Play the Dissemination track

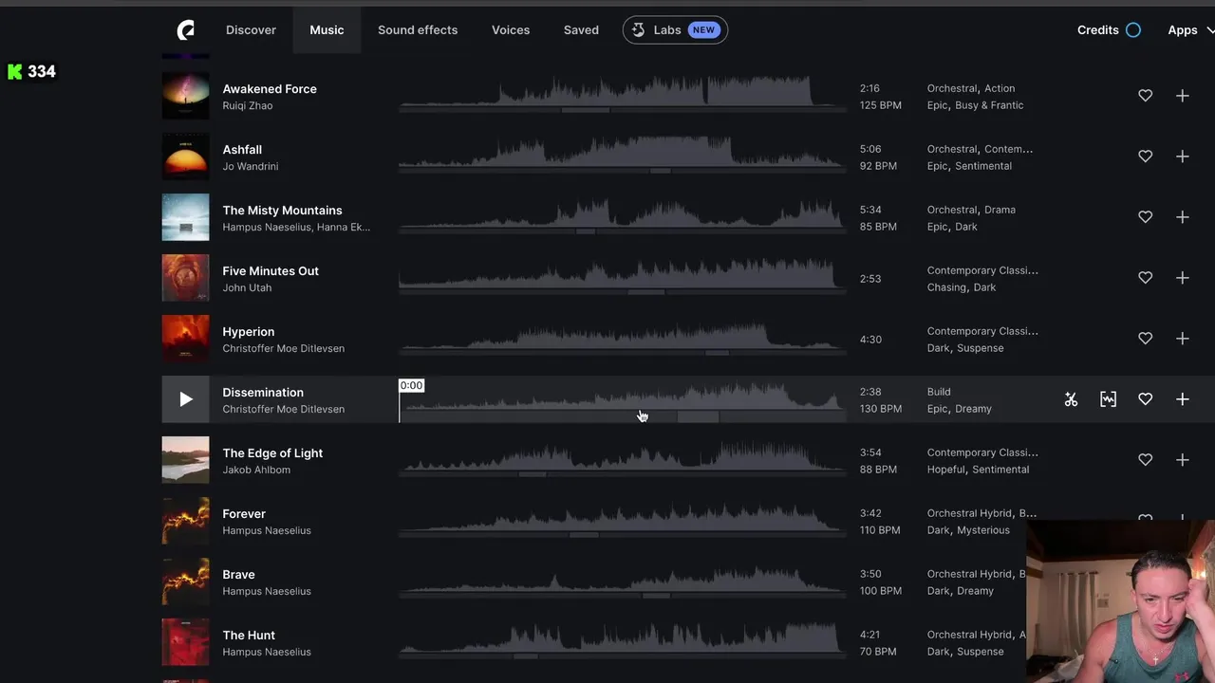tap(186, 399)
